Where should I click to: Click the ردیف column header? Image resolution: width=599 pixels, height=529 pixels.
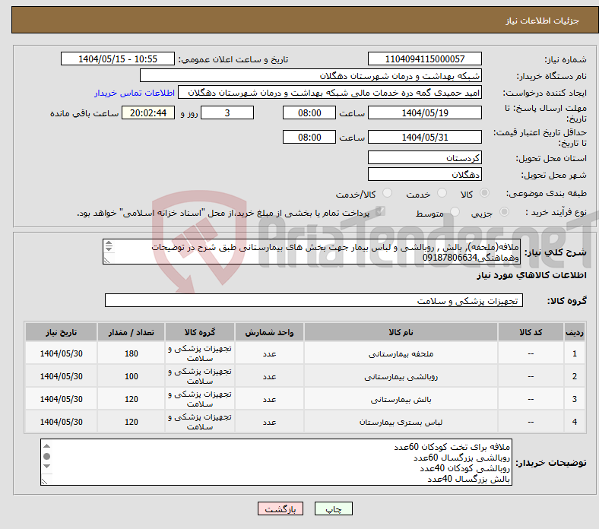click(575, 332)
